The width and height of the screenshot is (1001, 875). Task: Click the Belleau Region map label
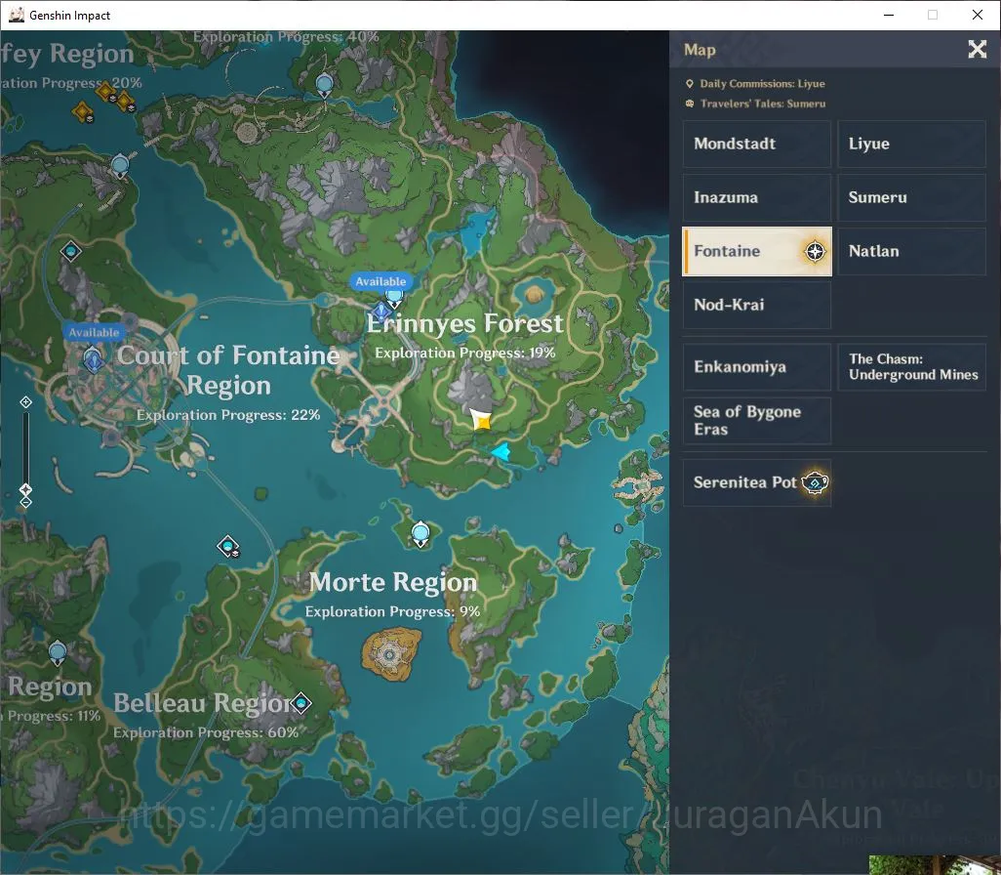click(x=204, y=703)
